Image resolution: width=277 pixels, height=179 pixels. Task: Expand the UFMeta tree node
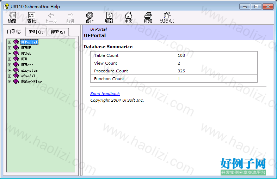click(10, 65)
